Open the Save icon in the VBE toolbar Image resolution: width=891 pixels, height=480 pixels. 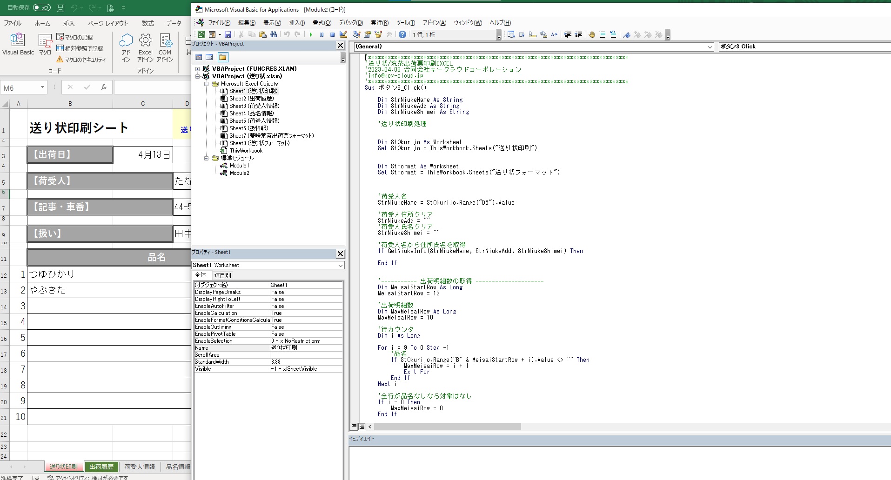click(x=228, y=34)
